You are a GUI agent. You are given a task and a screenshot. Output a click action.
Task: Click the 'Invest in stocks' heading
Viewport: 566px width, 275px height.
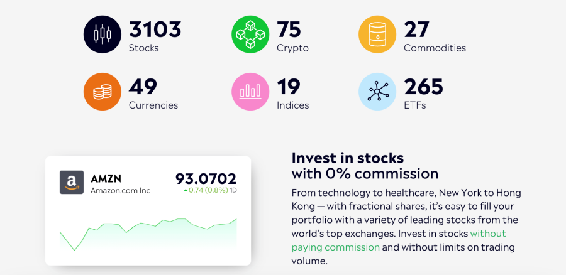(x=348, y=158)
